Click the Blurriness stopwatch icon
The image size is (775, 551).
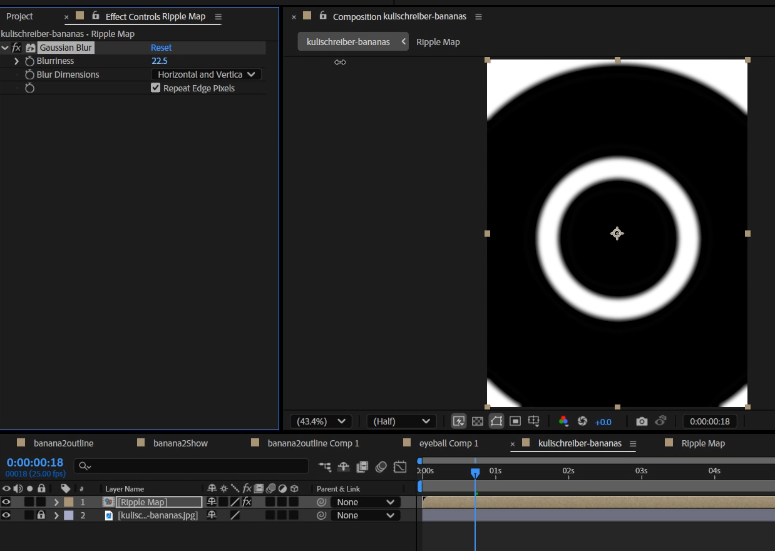29,61
